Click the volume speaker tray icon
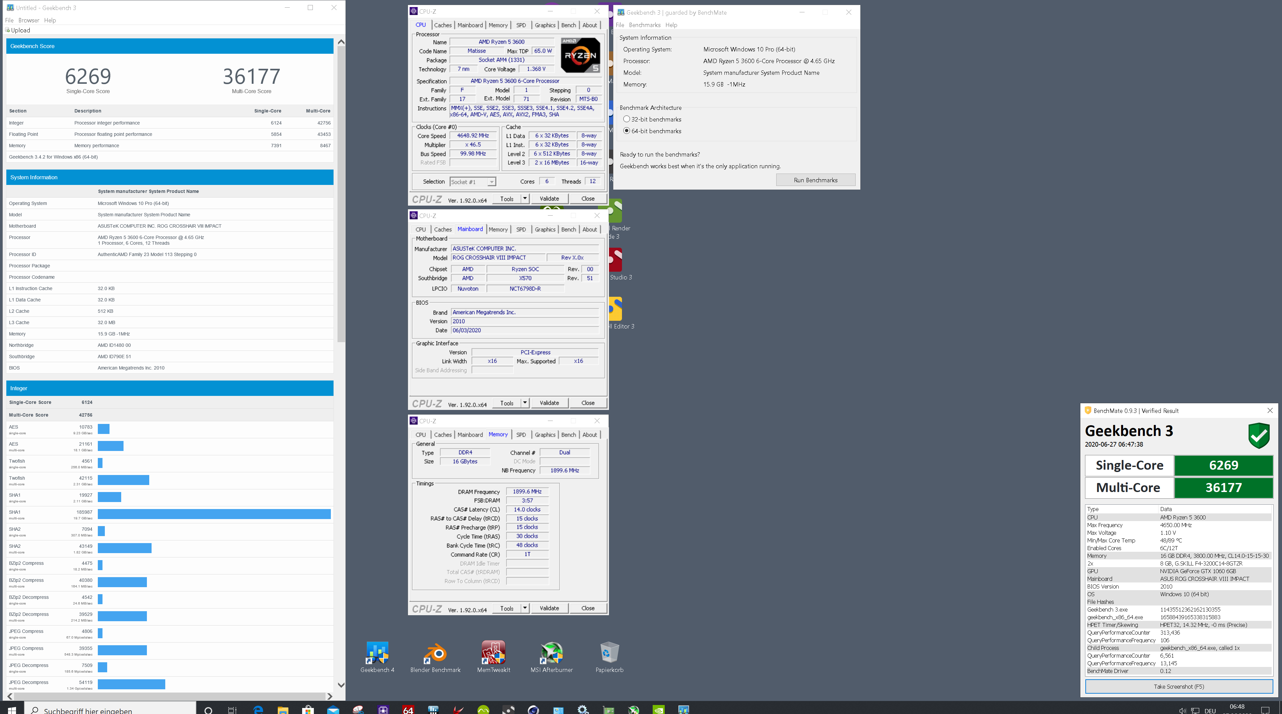Screen dimensions: 1282x714 [x=1183, y=711]
